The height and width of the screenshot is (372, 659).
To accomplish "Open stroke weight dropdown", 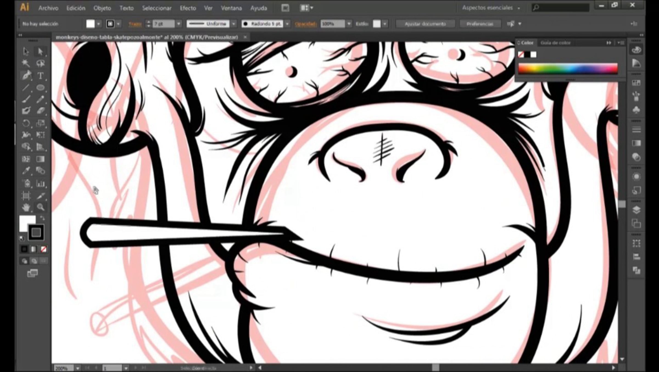I will (179, 24).
